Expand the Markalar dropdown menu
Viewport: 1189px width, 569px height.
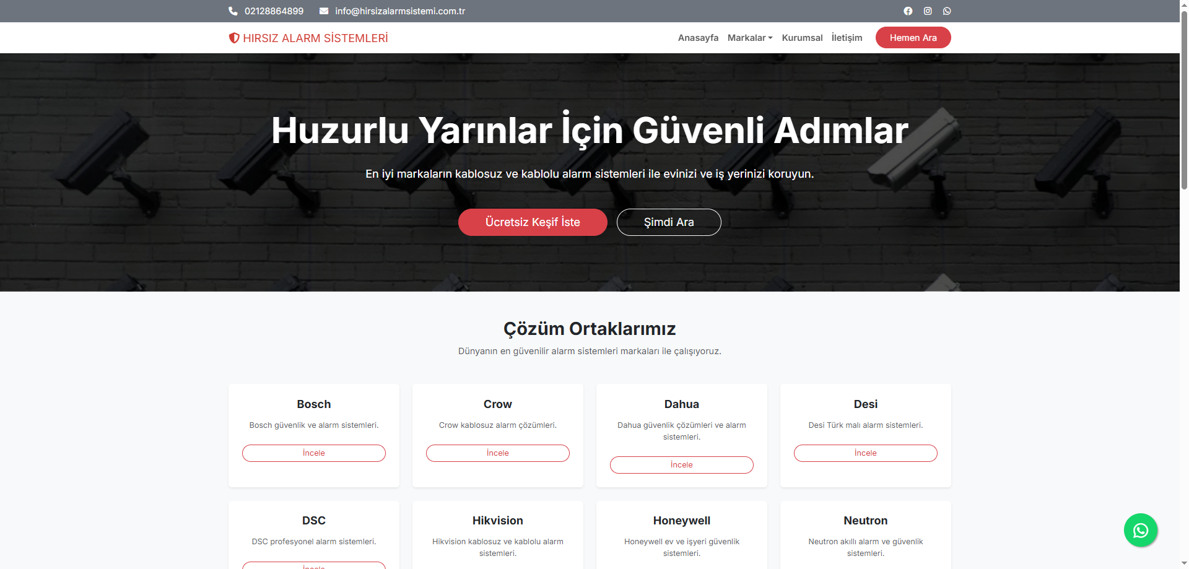point(750,38)
